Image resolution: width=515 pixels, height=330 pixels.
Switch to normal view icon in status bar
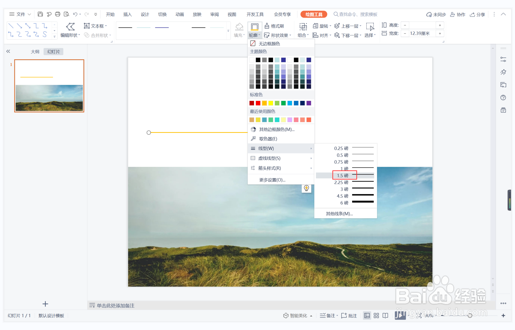click(x=367, y=315)
